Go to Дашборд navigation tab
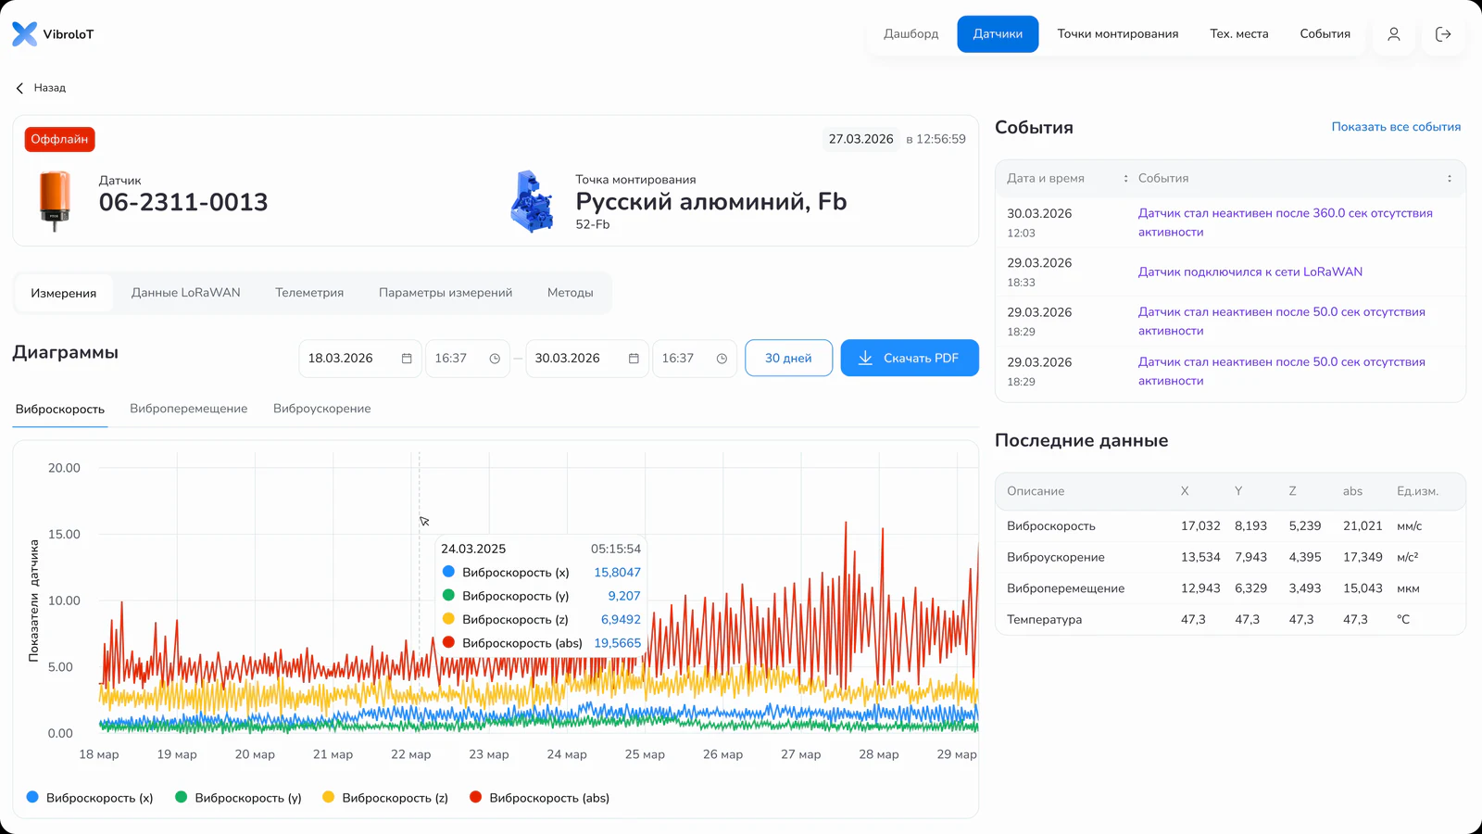The height and width of the screenshot is (834, 1482). point(911,34)
